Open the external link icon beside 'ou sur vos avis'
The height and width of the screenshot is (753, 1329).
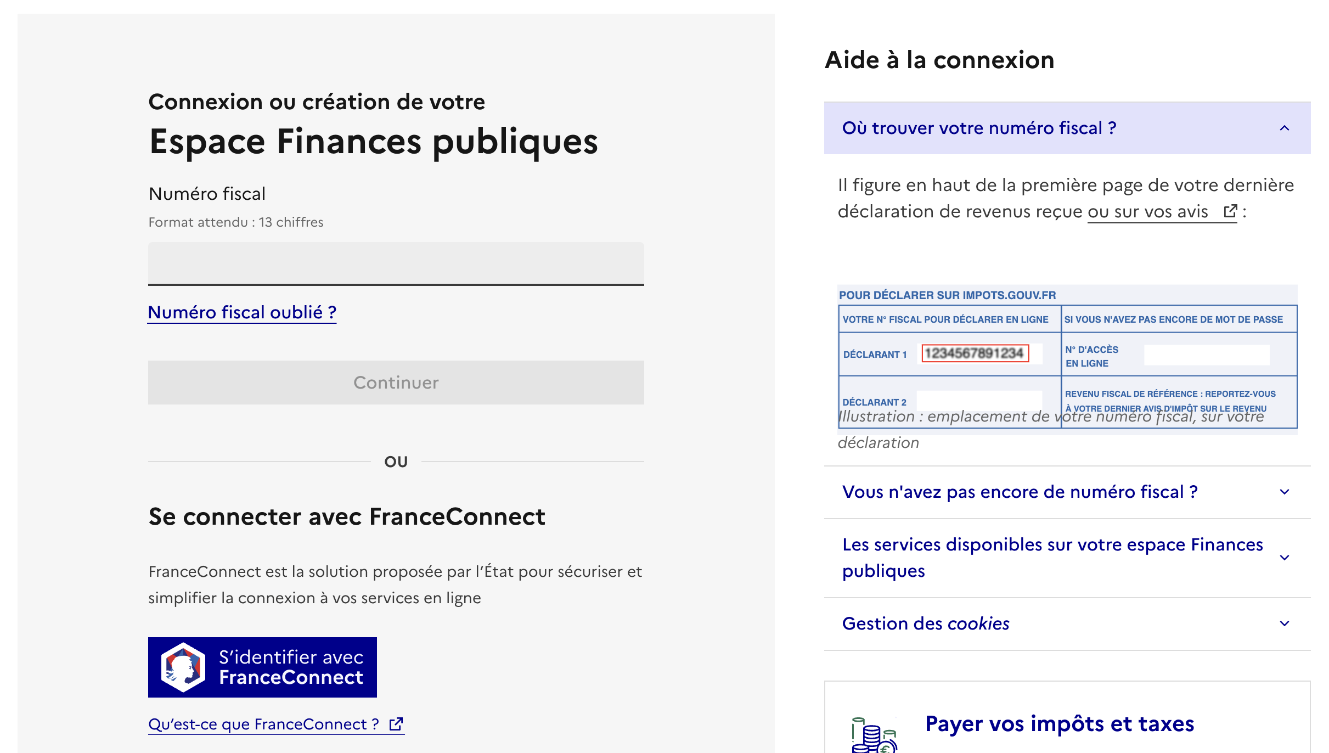tap(1230, 211)
